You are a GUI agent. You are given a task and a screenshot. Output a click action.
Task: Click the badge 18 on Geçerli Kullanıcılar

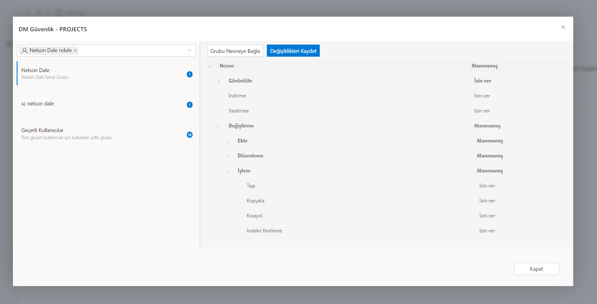coord(190,135)
